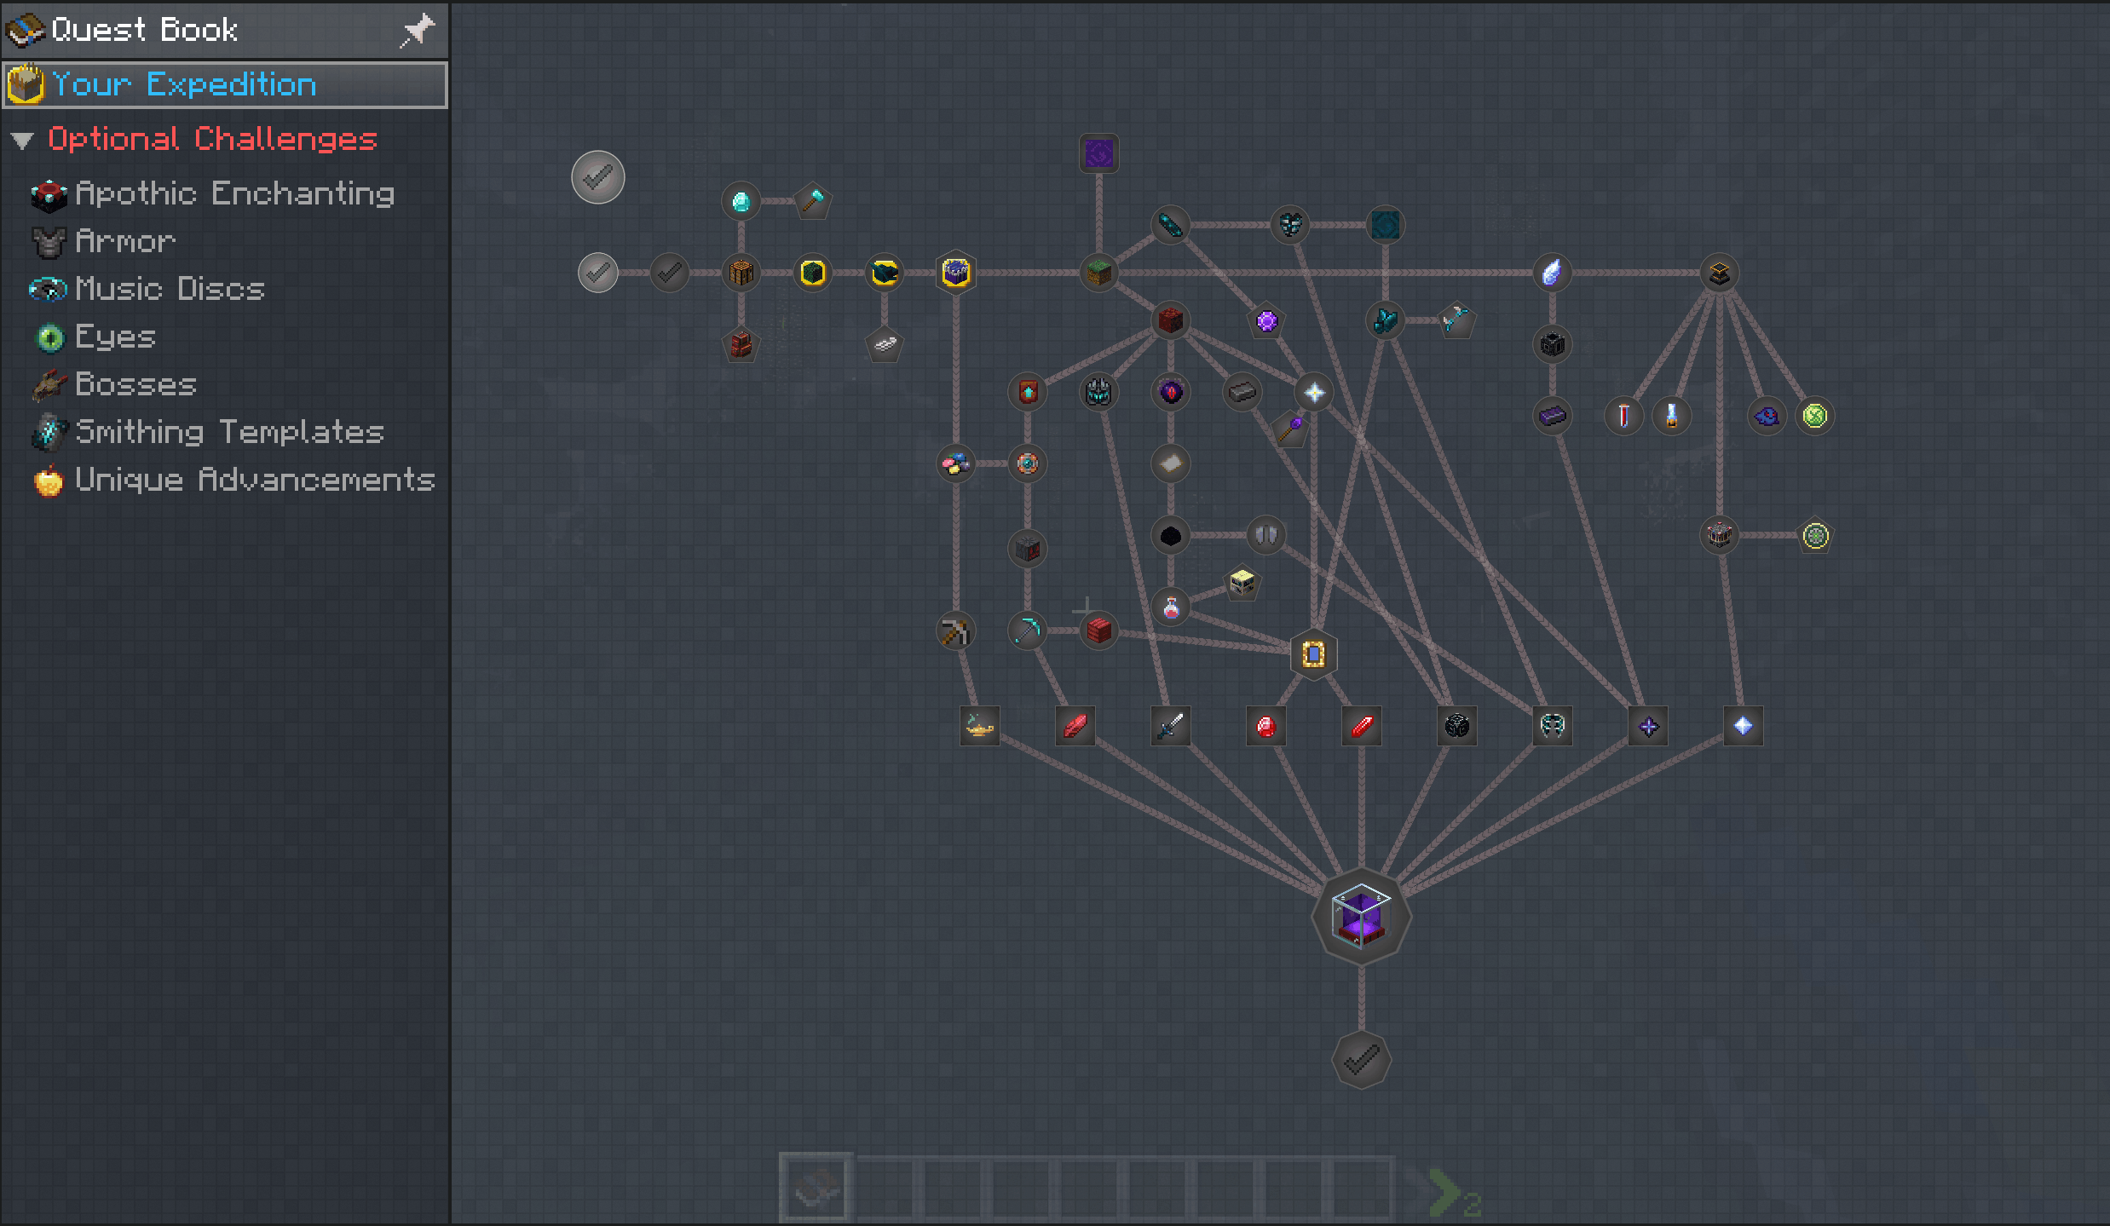
Task: Select the red banner shield quest
Action: 1027,393
